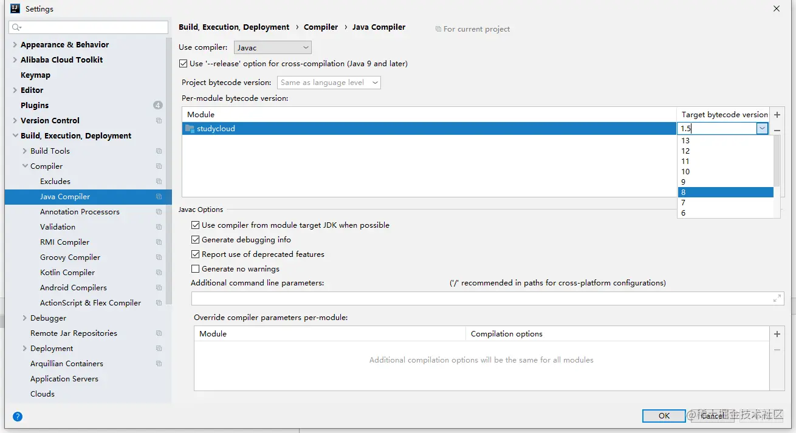Click the project-level icon beside Version Control

pos(159,121)
